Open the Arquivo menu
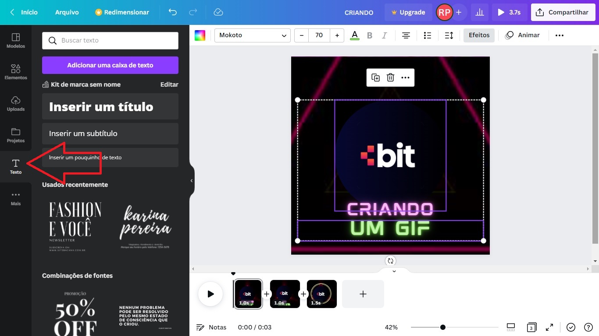The height and width of the screenshot is (336, 599). pos(67,12)
